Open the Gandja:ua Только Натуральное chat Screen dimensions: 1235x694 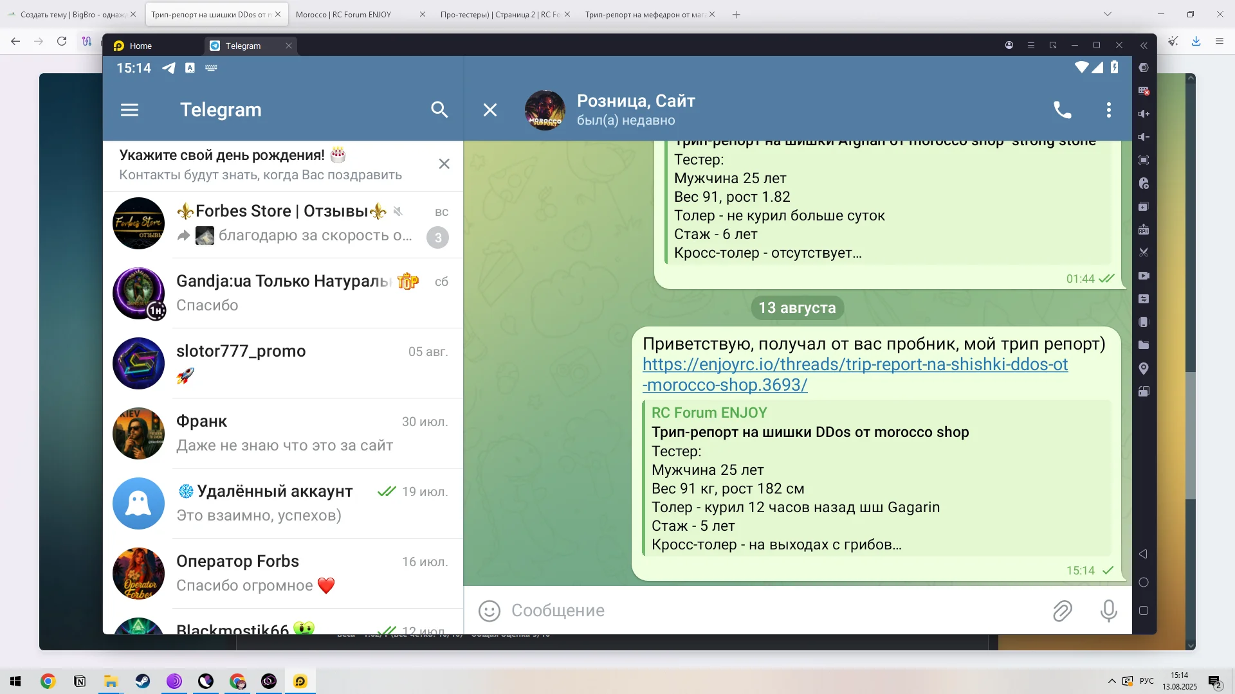(x=283, y=293)
